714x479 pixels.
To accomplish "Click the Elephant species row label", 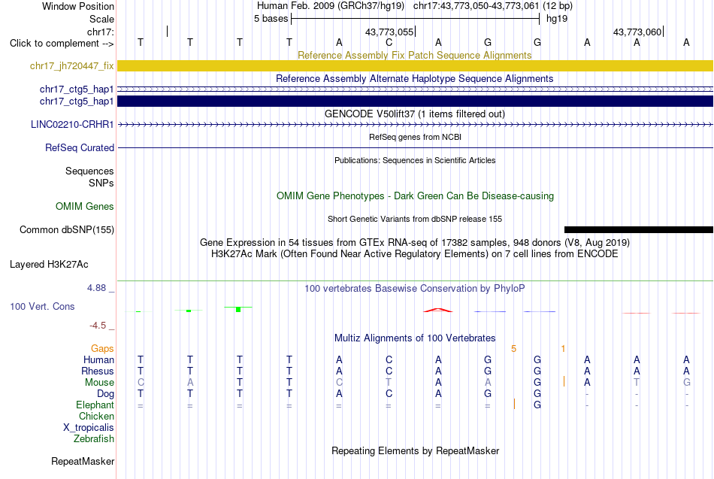I will (x=95, y=405).
